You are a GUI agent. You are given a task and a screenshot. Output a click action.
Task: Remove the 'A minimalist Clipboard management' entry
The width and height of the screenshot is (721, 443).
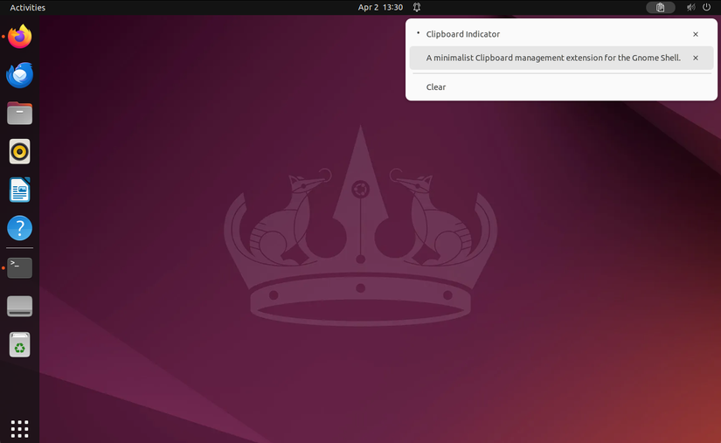pyautogui.click(x=696, y=58)
